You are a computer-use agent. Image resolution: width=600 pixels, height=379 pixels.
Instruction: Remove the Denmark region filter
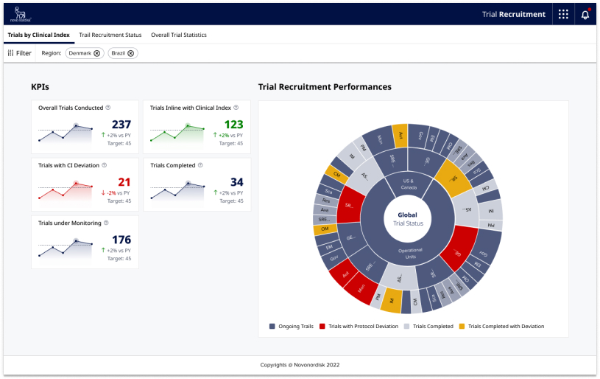coord(97,53)
